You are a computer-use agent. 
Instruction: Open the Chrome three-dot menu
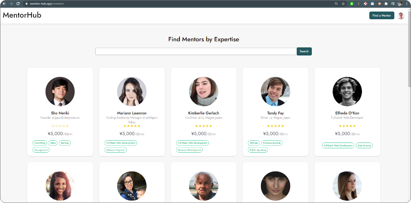[406, 4]
